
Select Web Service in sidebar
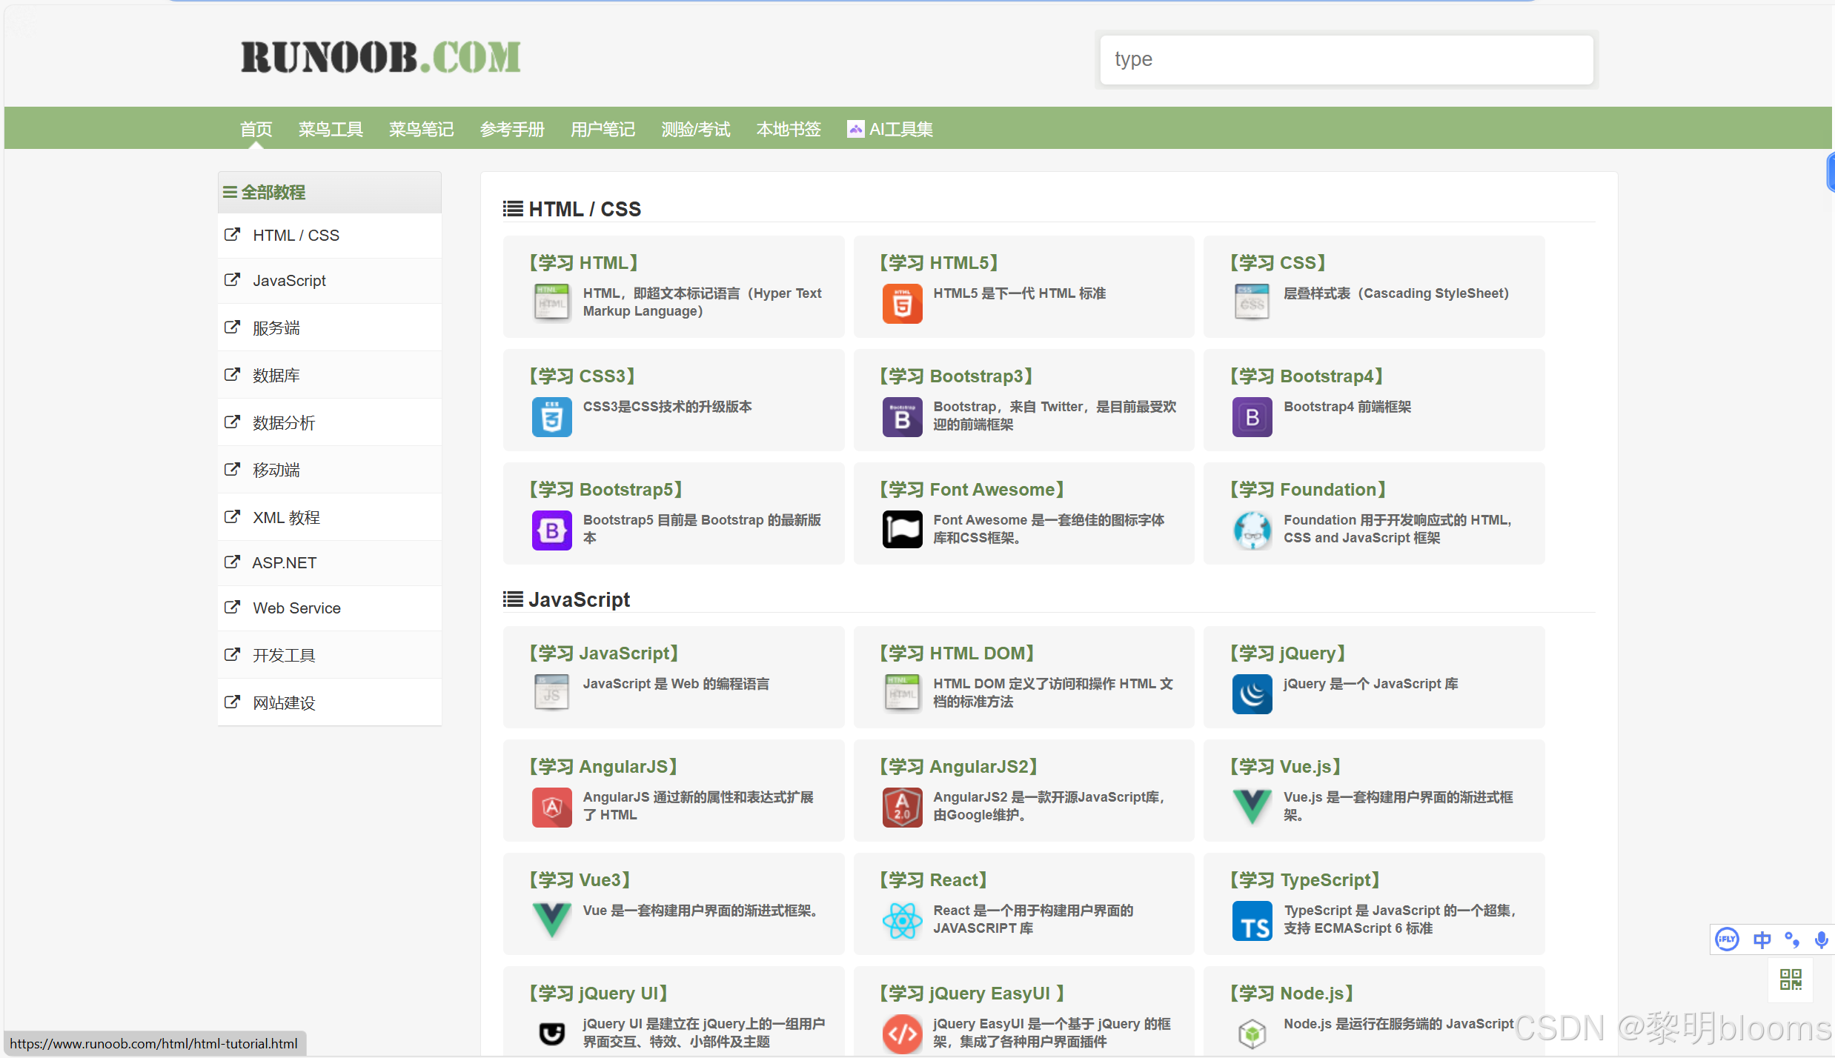(330, 608)
